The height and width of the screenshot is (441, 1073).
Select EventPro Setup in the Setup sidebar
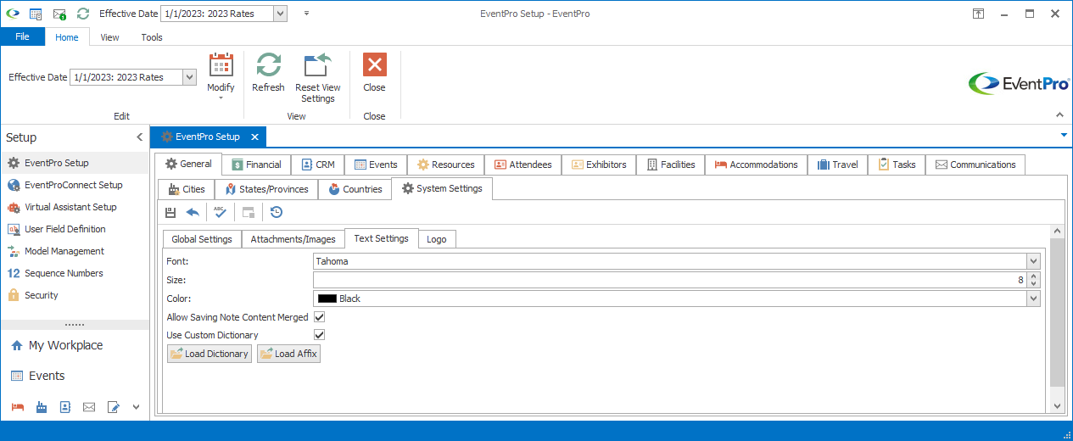point(75,163)
